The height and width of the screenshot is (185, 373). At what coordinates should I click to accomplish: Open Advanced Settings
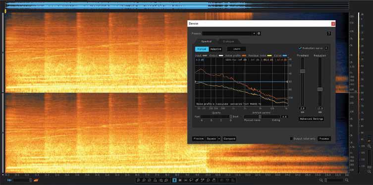311,119
